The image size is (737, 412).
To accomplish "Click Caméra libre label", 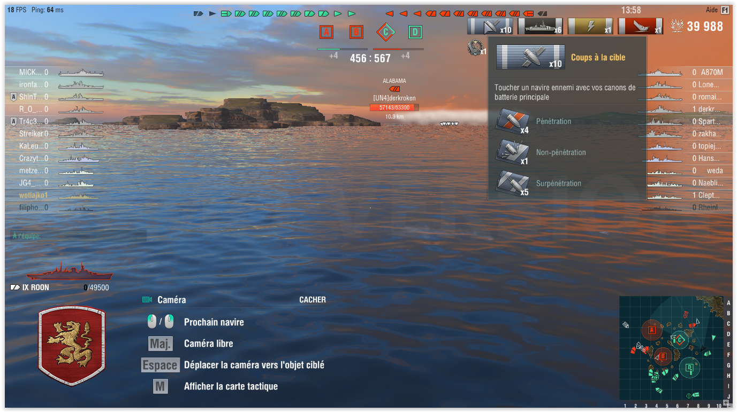I will click(x=209, y=344).
